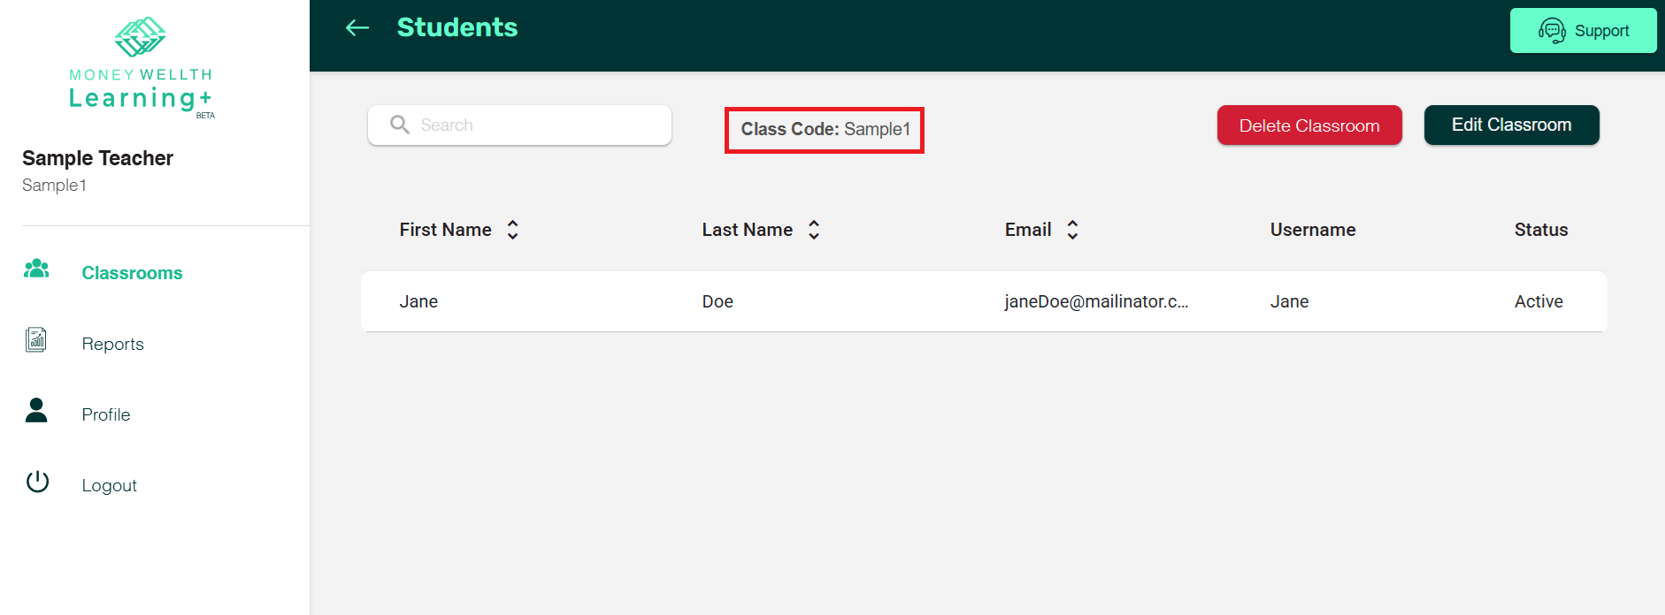Click the Classrooms group icon
This screenshot has width=1665, height=615.
pos(36,270)
